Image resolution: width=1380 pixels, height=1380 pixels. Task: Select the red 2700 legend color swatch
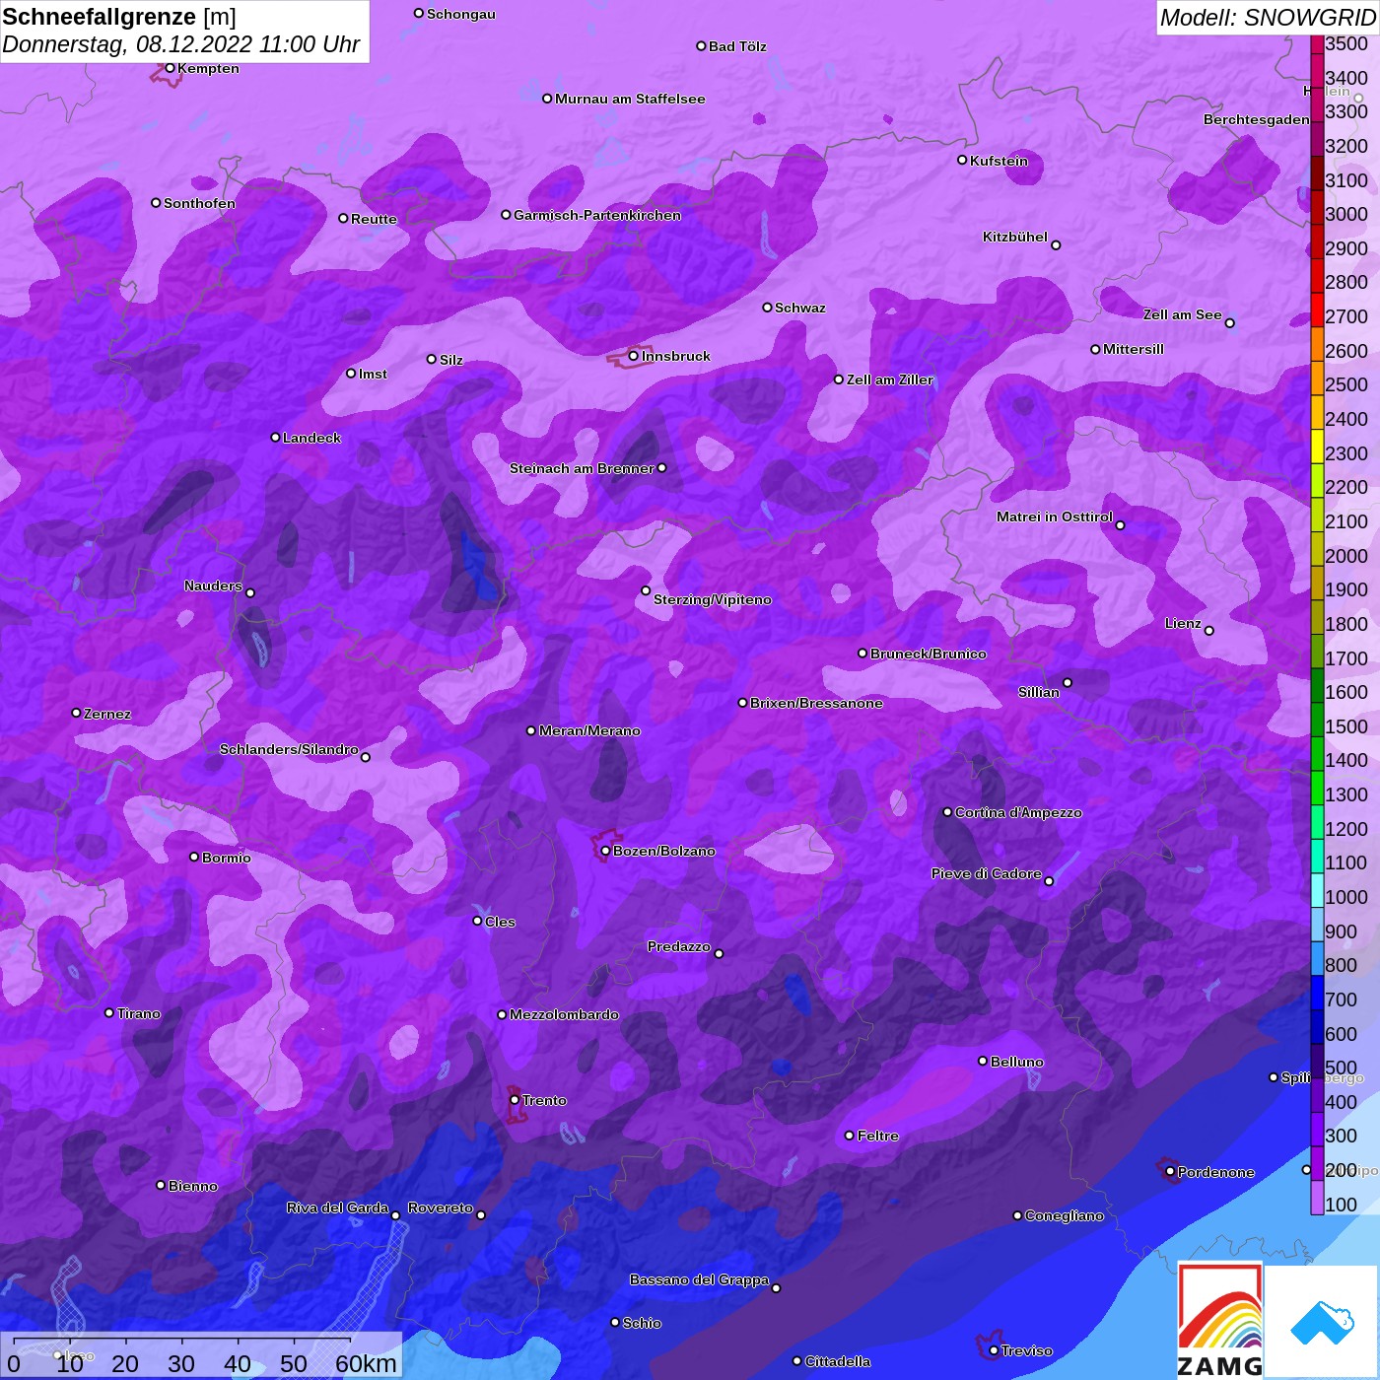[x=1317, y=310]
